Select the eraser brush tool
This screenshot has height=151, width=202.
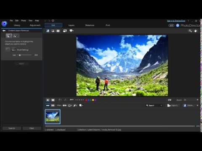(16, 36)
